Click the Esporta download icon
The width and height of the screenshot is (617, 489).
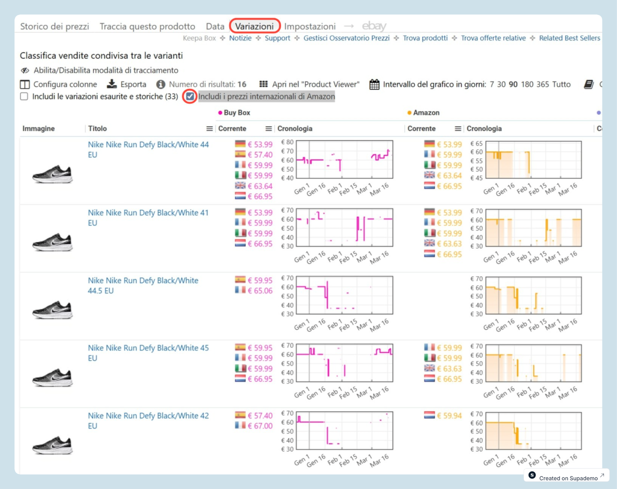[111, 84]
